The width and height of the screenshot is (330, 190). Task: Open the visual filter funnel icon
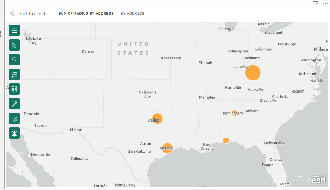tap(316, 4)
